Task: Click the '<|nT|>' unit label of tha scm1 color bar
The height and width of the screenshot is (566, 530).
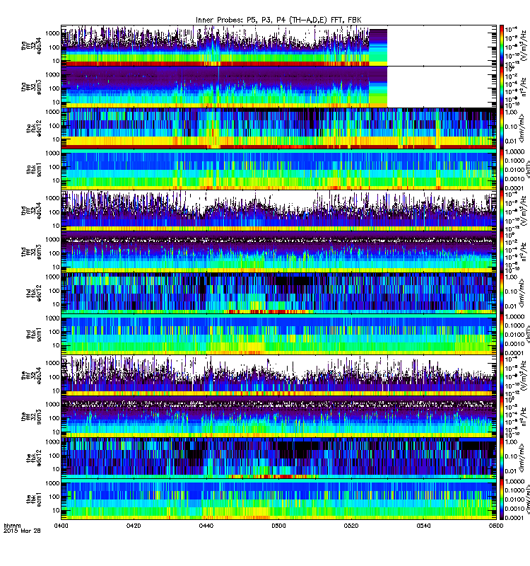Action: pos(526,169)
